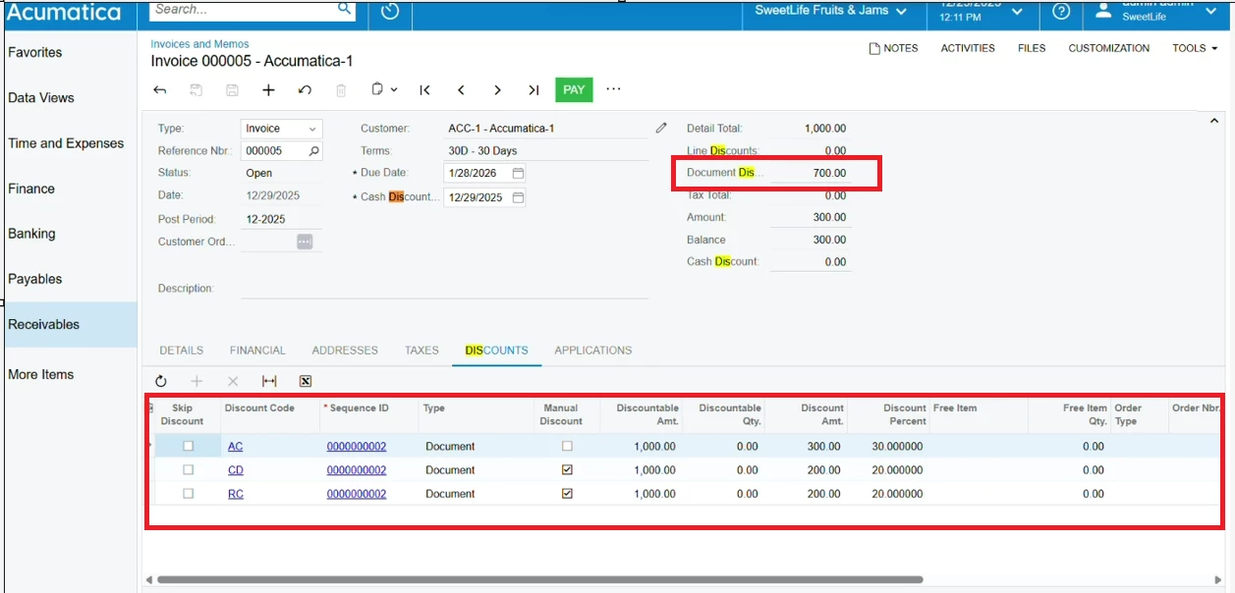Go to the next record
The height and width of the screenshot is (593, 1235).
tap(497, 89)
